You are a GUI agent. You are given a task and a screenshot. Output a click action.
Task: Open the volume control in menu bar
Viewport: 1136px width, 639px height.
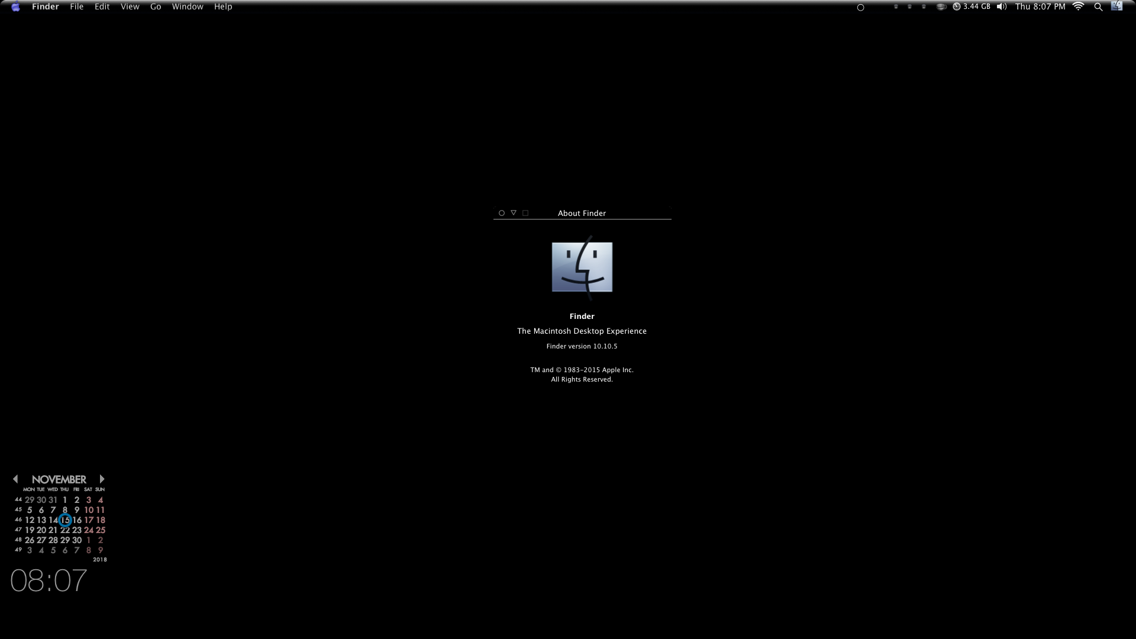pyautogui.click(x=1001, y=7)
